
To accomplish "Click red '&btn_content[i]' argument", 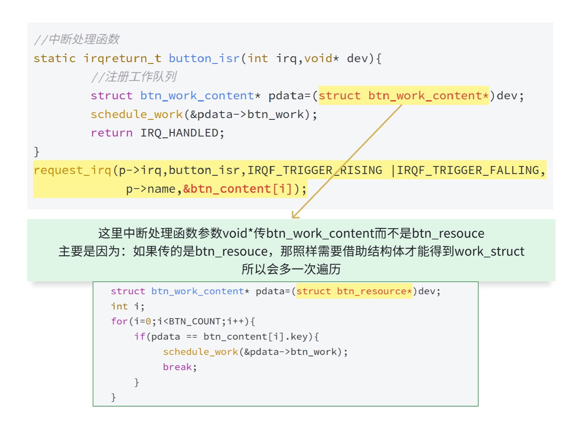I will tap(238, 189).
